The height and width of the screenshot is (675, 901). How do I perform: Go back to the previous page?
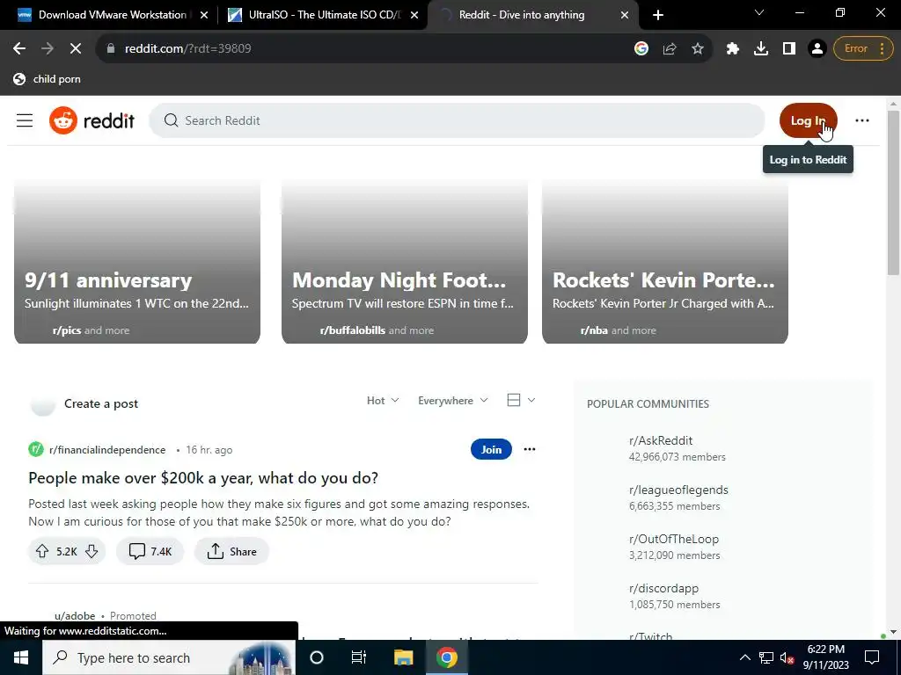tap(19, 49)
